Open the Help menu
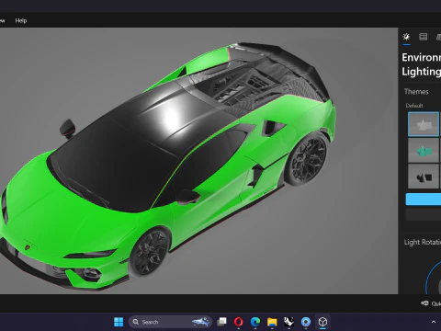 click(x=21, y=20)
